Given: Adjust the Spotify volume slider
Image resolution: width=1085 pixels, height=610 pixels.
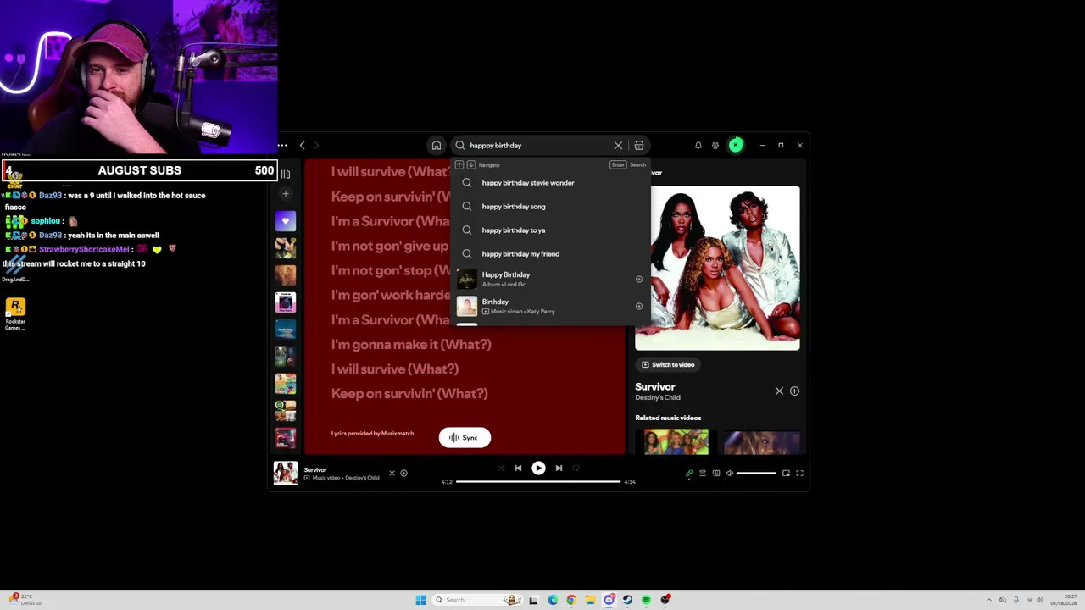Looking at the screenshot, I should pos(756,474).
